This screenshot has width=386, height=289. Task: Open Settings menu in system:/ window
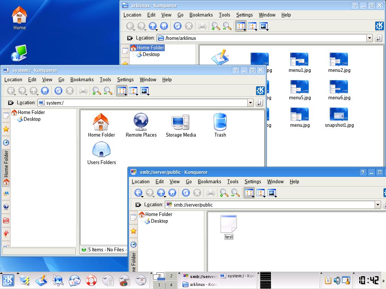[x=125, y=80]
